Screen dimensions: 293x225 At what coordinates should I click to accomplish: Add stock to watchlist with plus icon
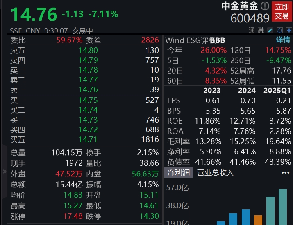tap(289, 31)
